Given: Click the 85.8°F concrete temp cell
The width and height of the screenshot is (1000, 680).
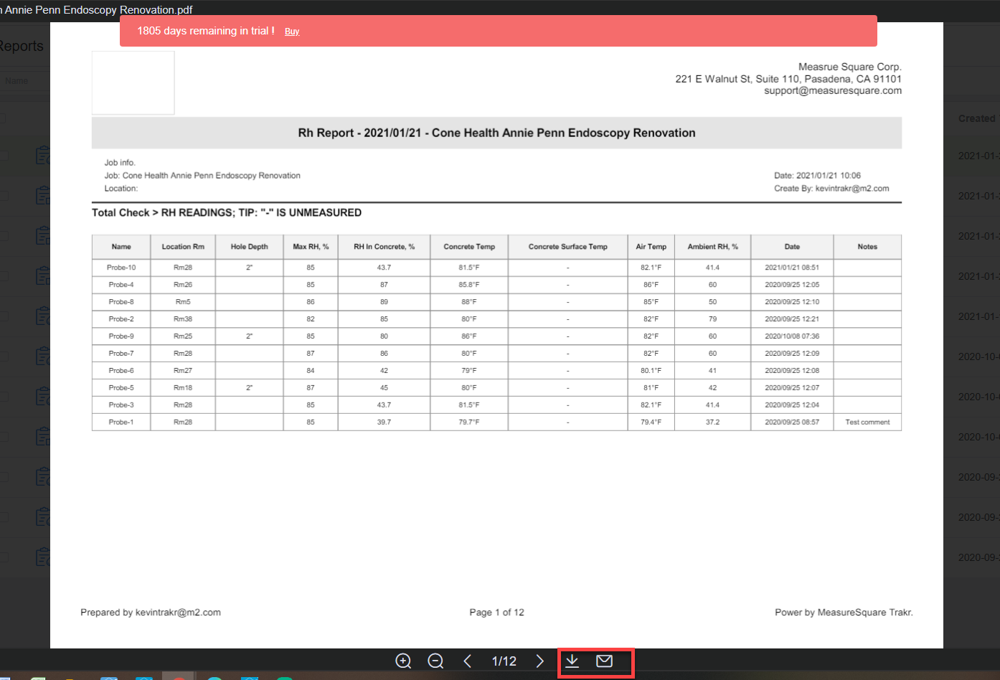Looking at the screenshot, I should click(x=469, y=285).
